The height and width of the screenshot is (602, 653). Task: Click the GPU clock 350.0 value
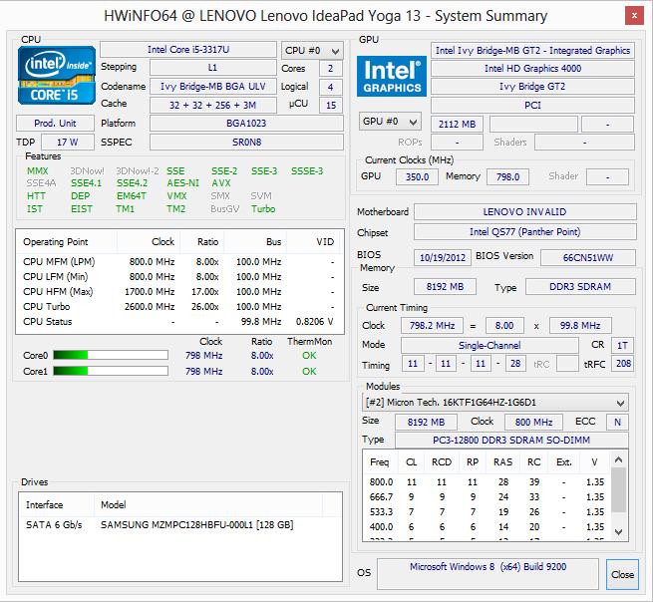pyautogui.click(x=417, y=177)
